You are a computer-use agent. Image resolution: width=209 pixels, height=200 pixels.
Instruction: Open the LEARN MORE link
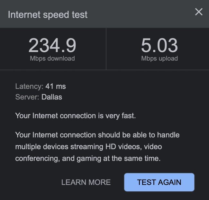coord(86,182)
